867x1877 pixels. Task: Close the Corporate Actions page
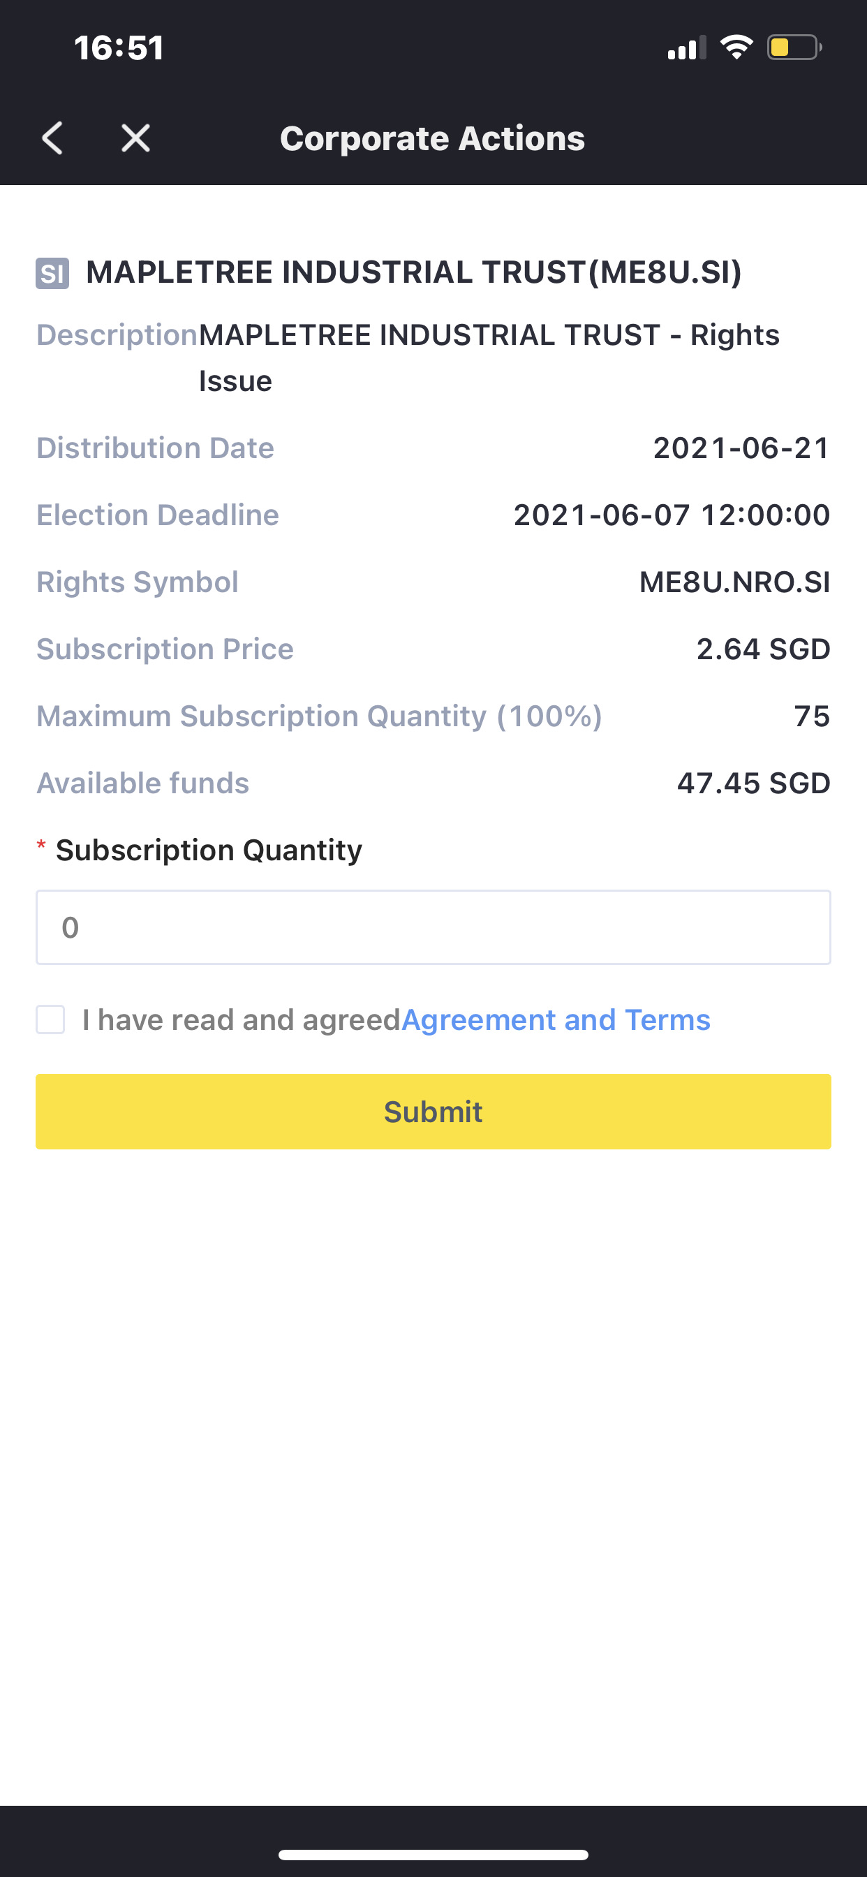(x=135, y=138)
